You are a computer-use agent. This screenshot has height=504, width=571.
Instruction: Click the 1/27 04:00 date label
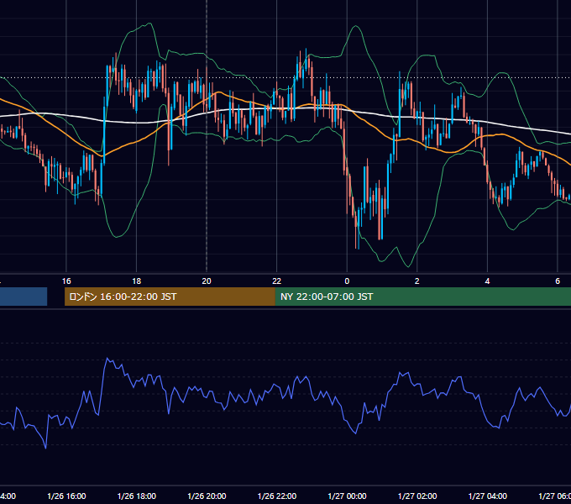point(488,496)
